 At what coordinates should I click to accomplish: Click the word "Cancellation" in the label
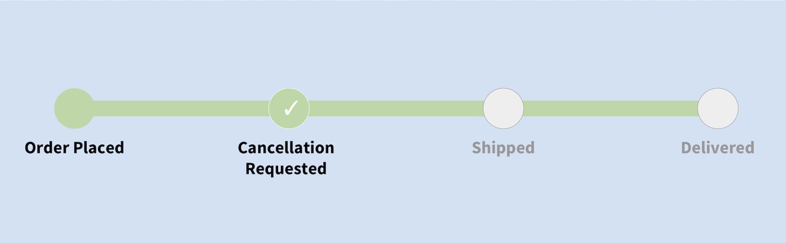pyautogui.click(x=286, y=148)
